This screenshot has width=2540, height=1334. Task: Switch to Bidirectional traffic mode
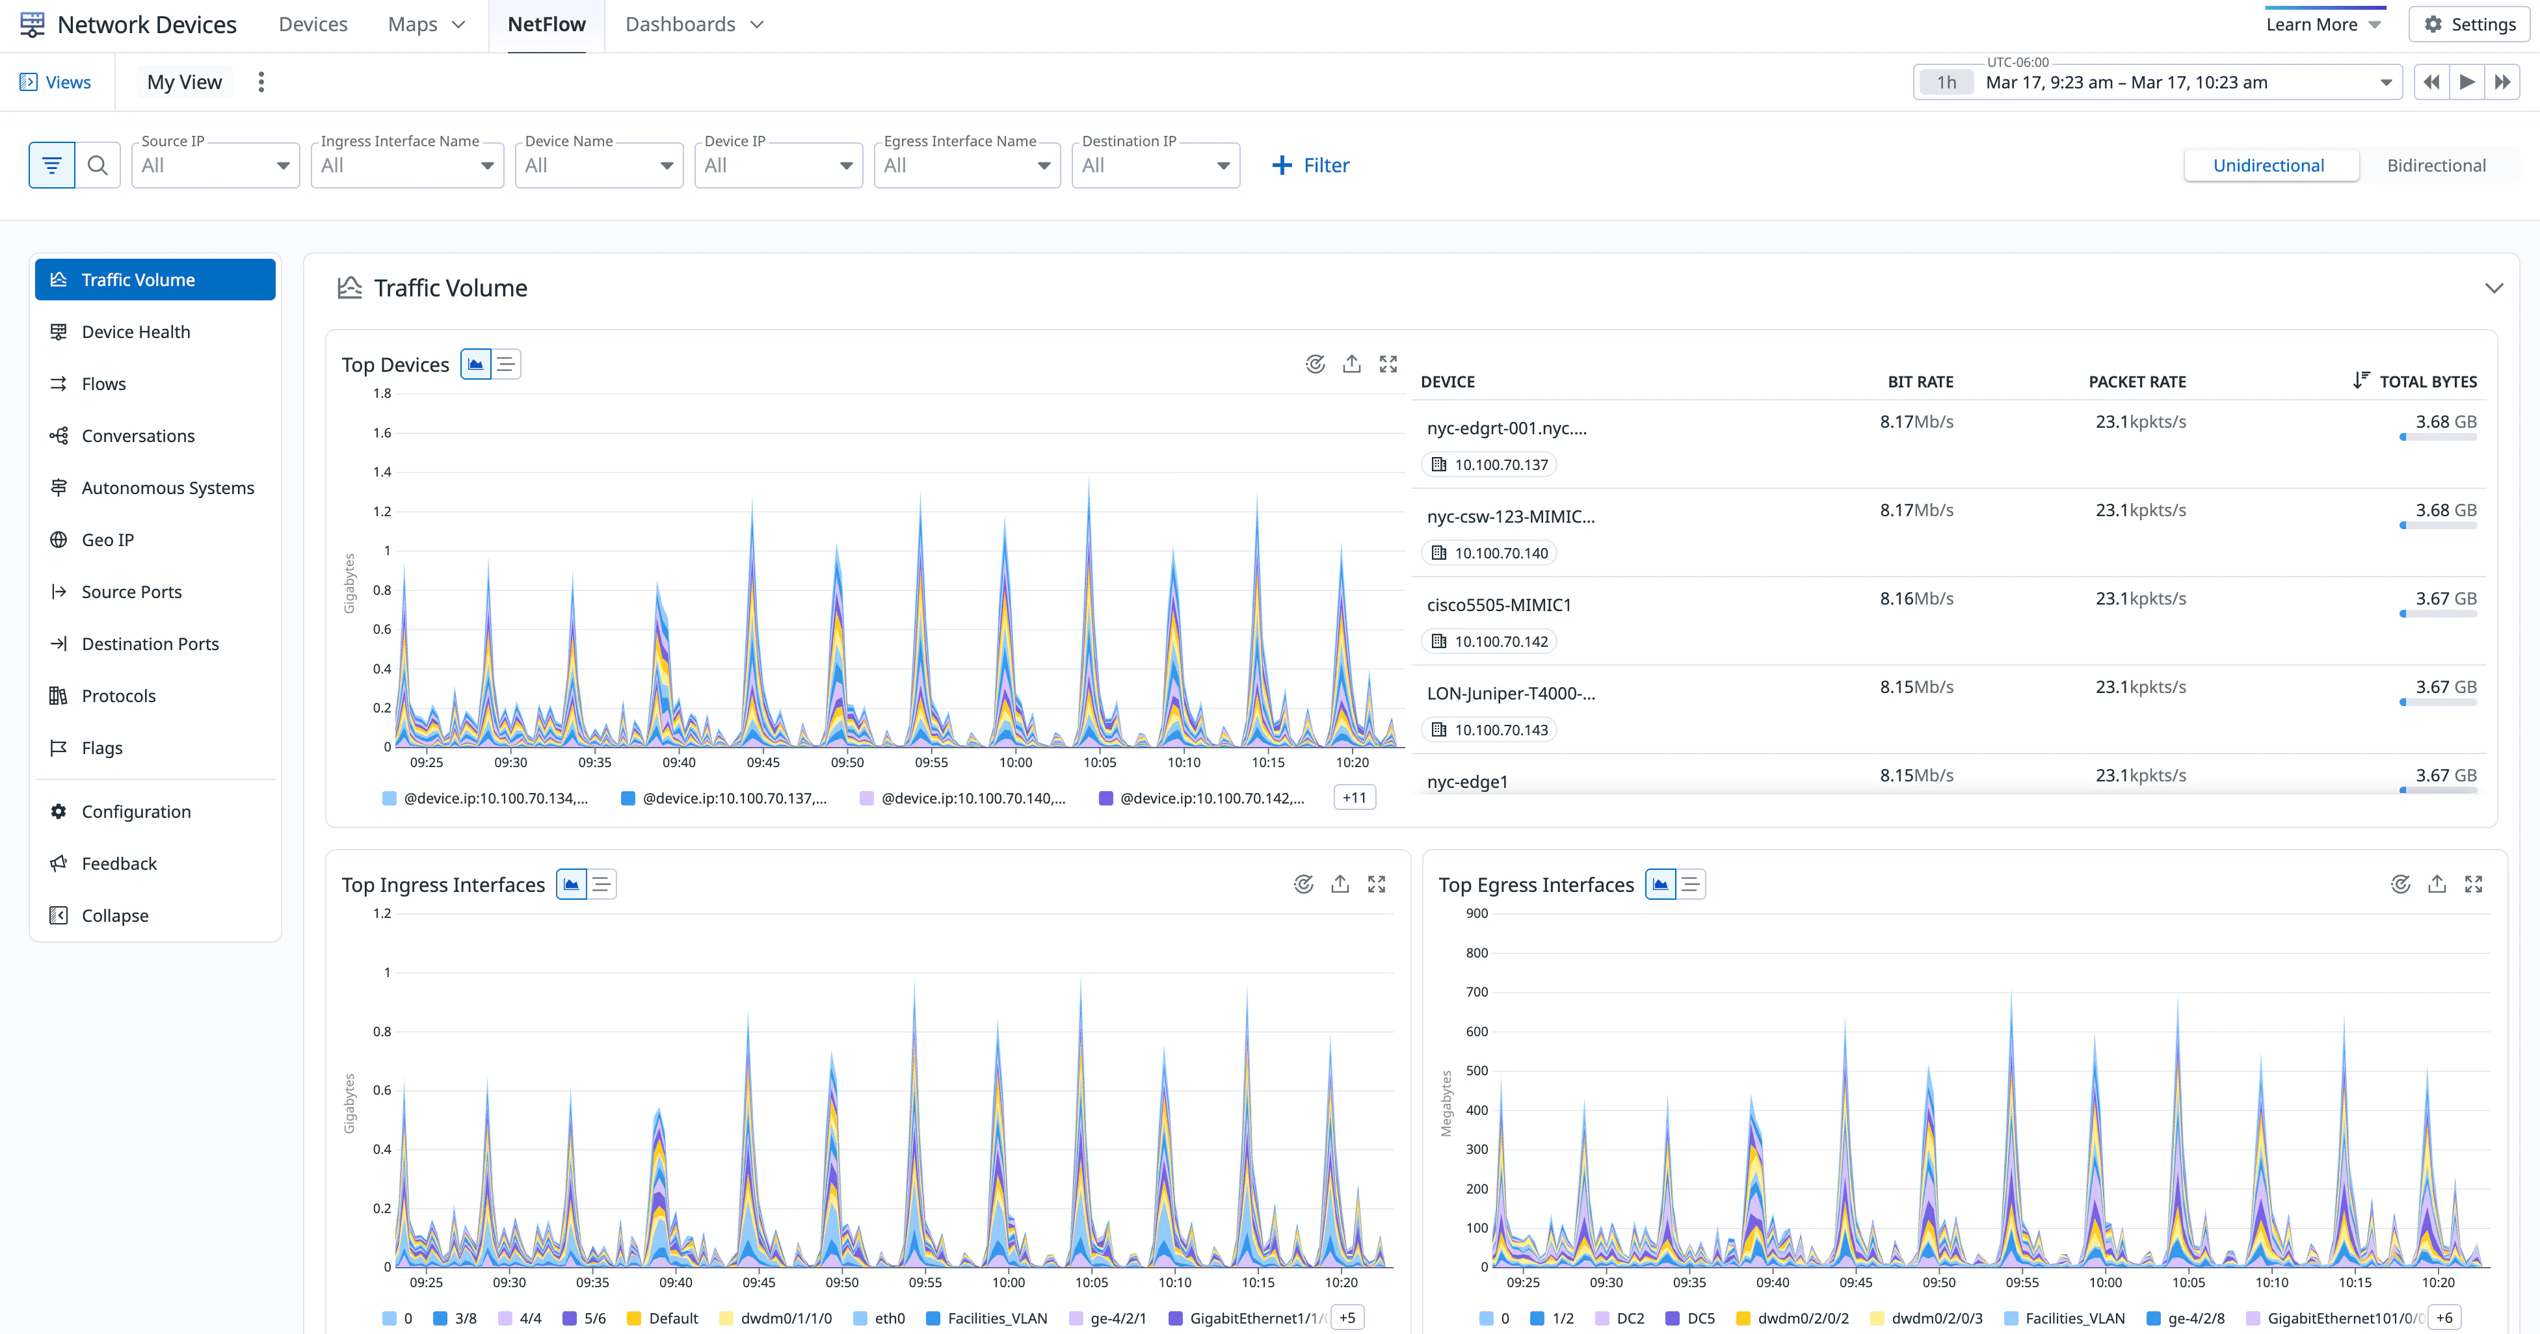(2435, 166)
